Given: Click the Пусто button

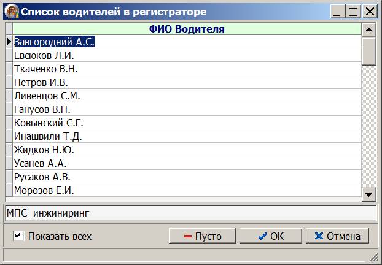Looking at the screenshot, I should [202, 236].
